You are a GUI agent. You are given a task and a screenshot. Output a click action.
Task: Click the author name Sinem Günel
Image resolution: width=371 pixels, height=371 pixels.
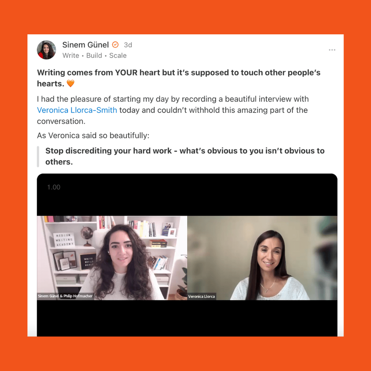(x=86, y=45)
